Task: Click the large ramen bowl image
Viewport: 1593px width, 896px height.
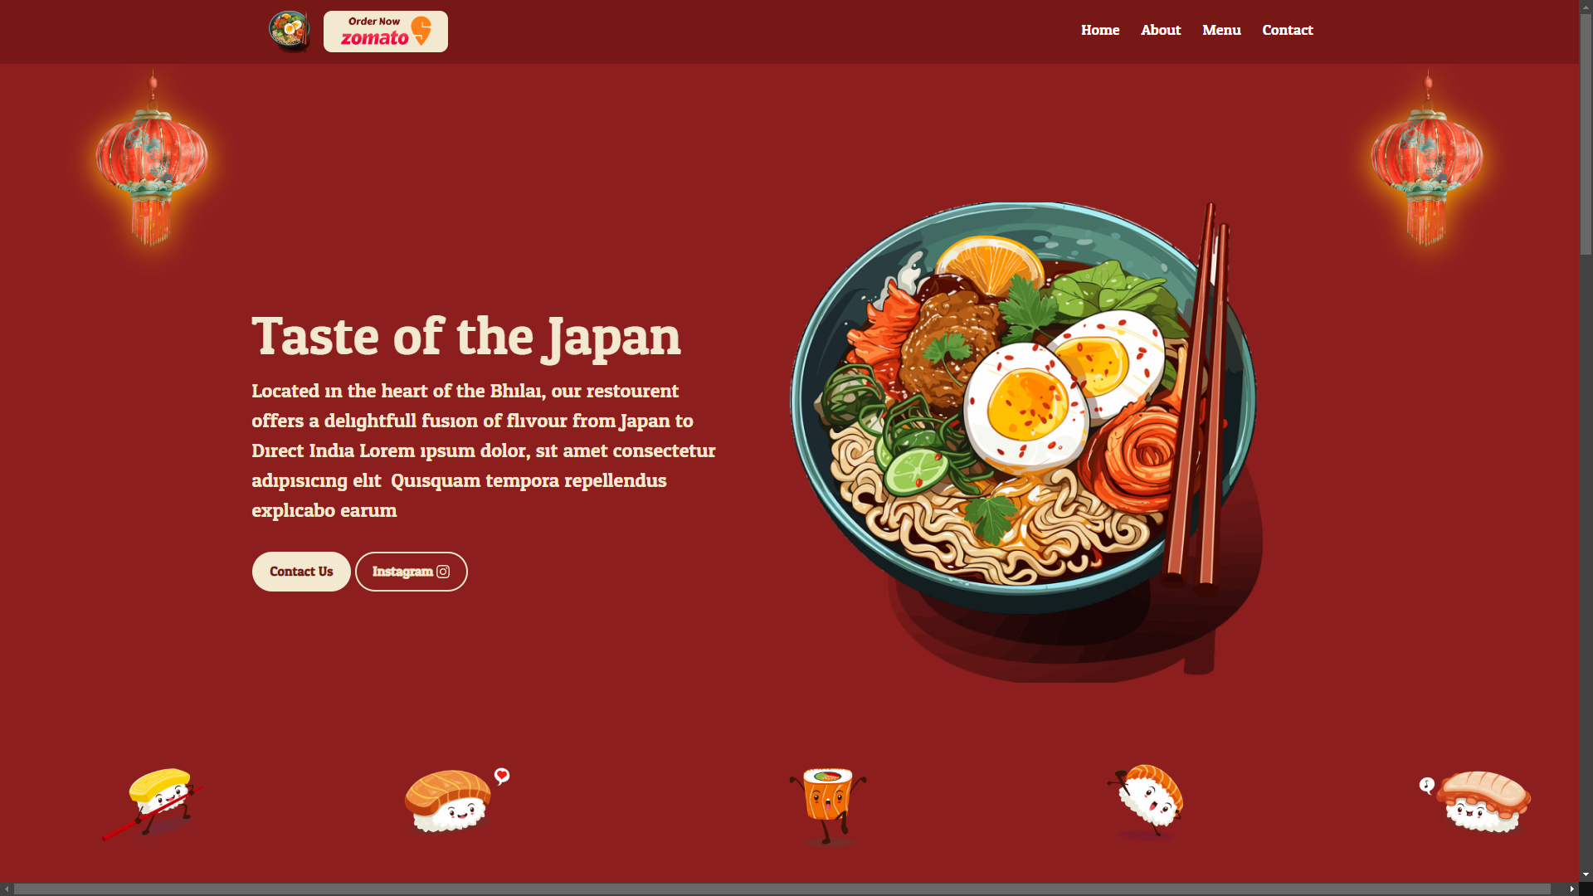Action: point(1026,441)
